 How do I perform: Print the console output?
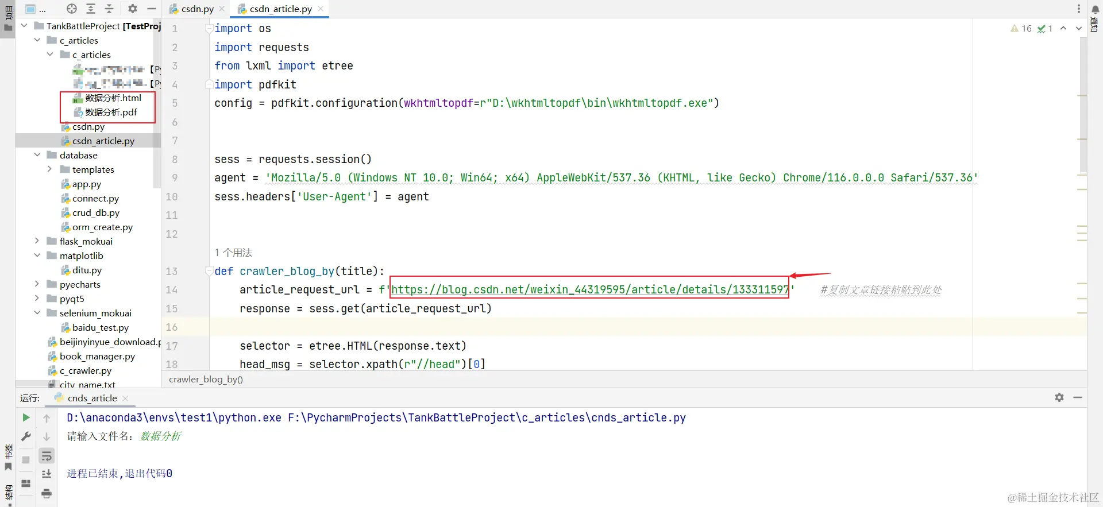47,493
